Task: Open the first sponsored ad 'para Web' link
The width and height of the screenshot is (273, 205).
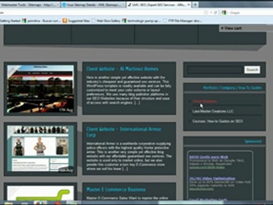Action: (x=208, y=157)
